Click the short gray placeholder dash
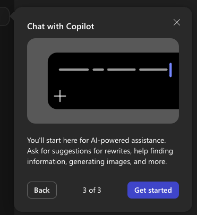The width and height of the screenshot is (197, 215). click(98, 70)
